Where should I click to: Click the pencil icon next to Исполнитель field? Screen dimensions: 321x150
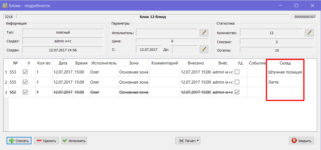[204, 32]
